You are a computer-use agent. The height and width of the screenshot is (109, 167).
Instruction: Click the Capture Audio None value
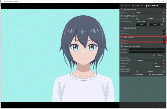pyautogui.click(x=150, y=72)
